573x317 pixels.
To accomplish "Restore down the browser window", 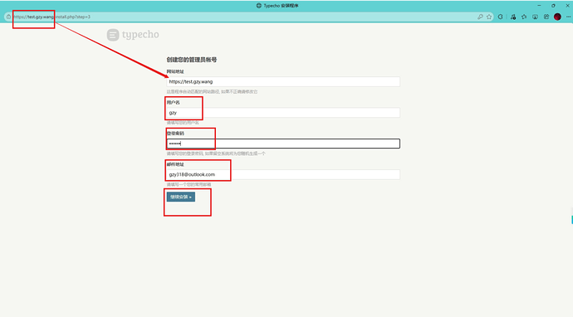I will click(553, 6).
